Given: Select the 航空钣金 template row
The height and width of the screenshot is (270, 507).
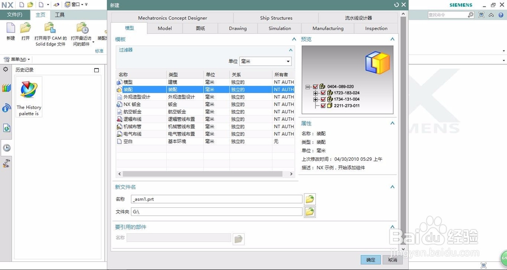Looking at the screenshot, I should coord(205,112).
